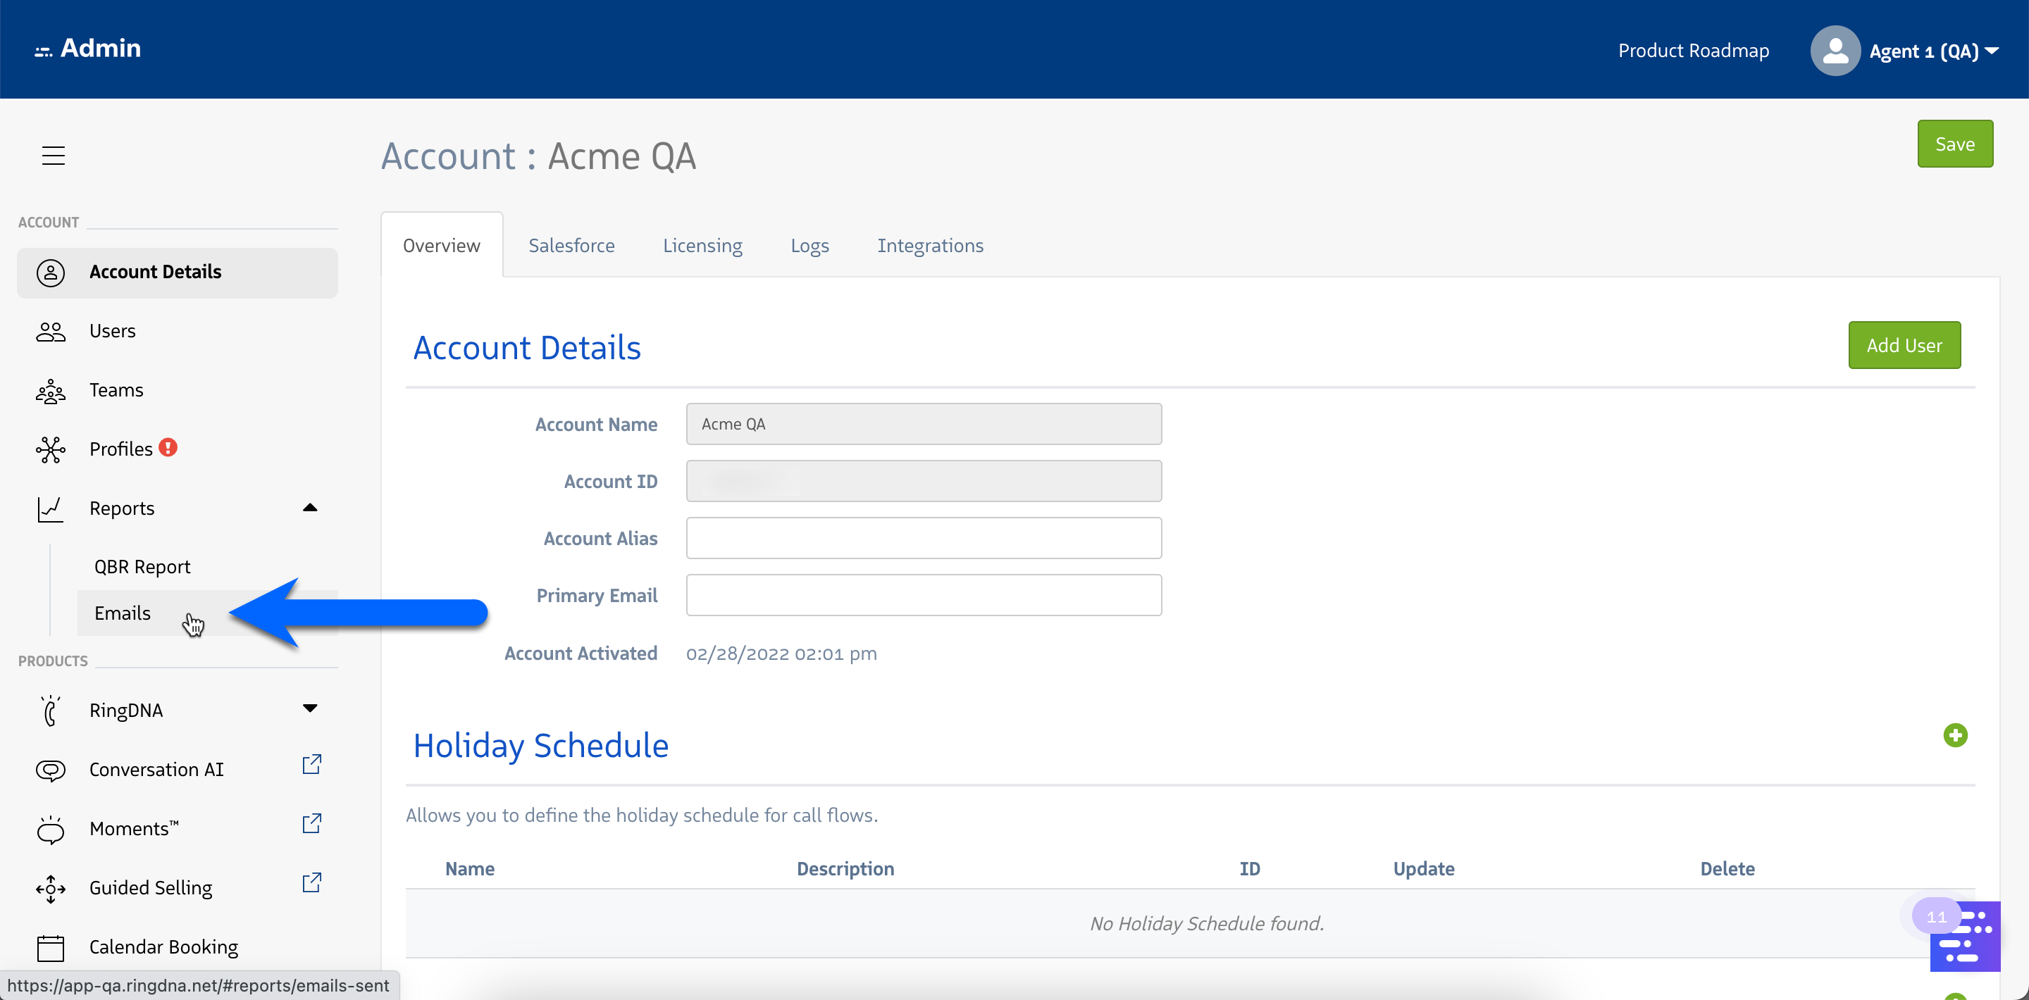Click the account activated date value
The image size is (2029, 1000).
(x=781, y=654)
